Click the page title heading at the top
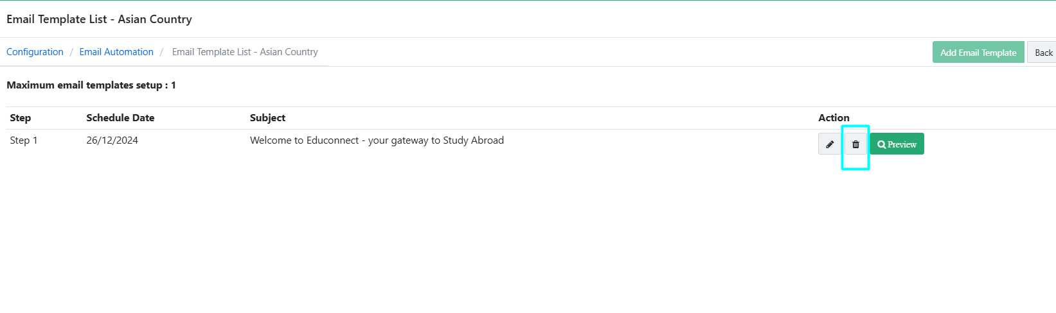The width and height of the screenshot is (1056, 313). [x=99, y=19]
